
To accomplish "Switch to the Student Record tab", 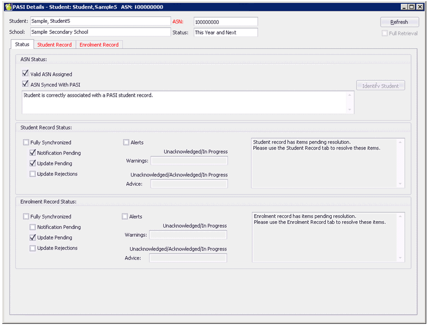I will (54, 45).
